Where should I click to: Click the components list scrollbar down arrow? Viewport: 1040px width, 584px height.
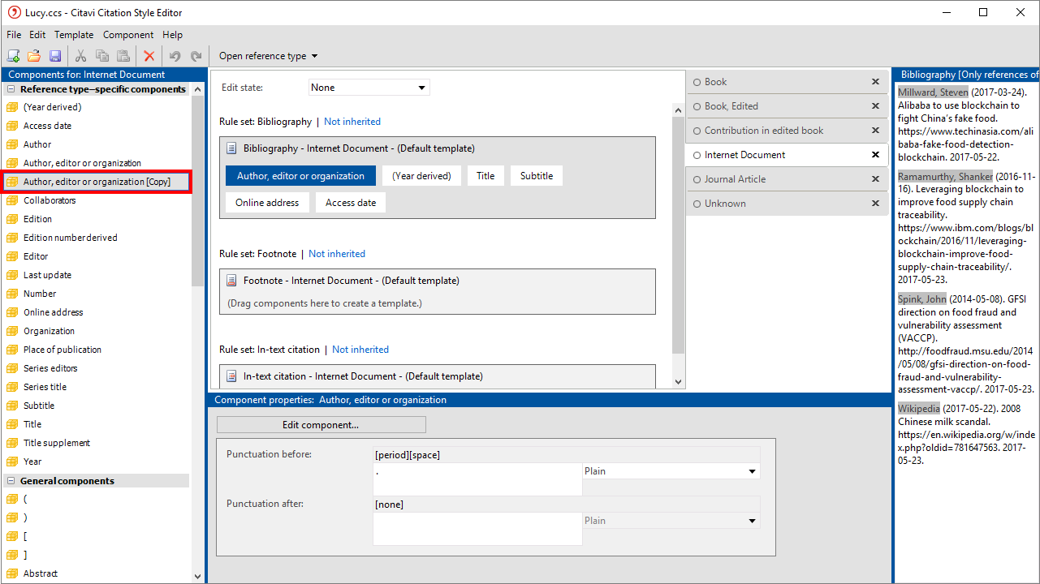pos(198,577)
